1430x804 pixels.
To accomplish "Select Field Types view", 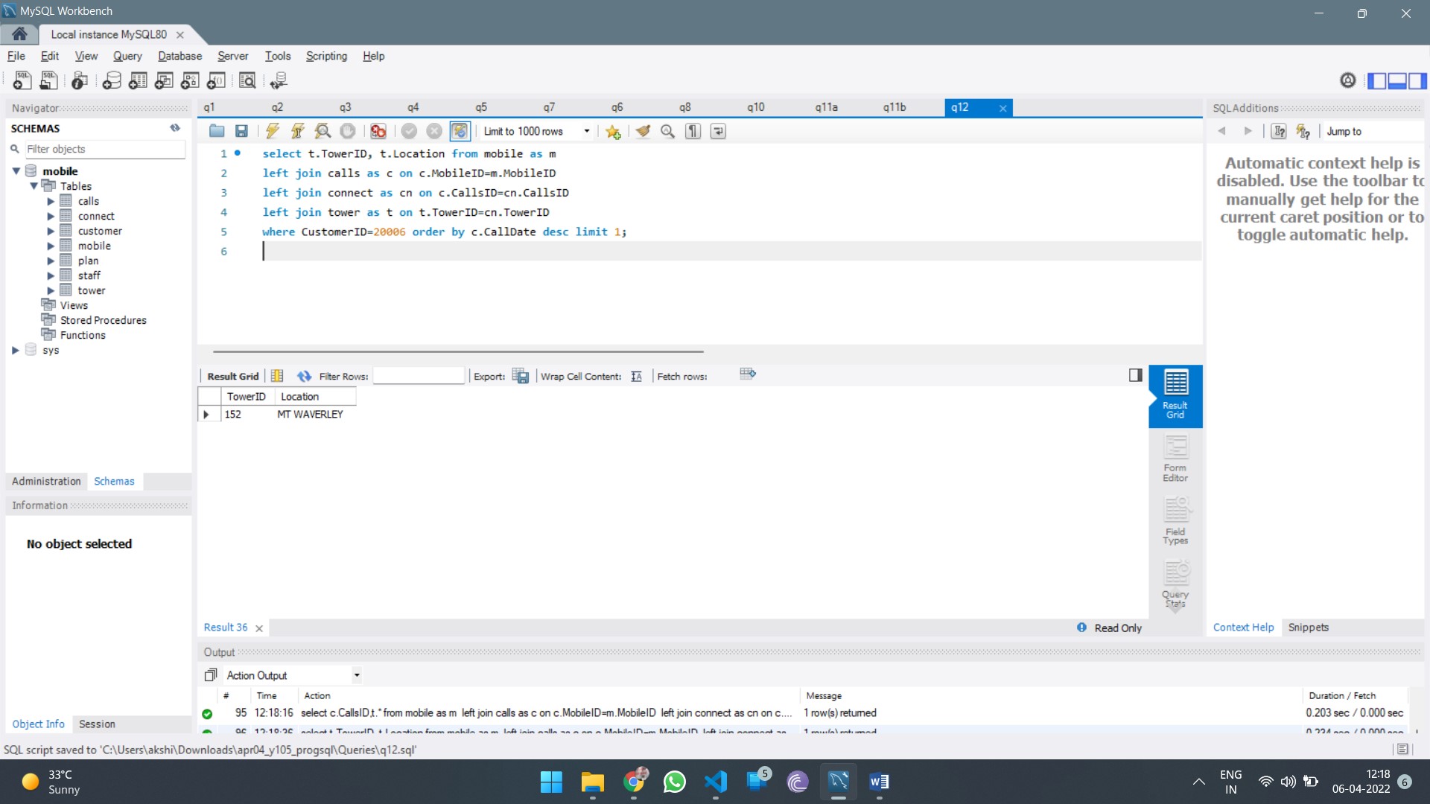I will 1175,521.
